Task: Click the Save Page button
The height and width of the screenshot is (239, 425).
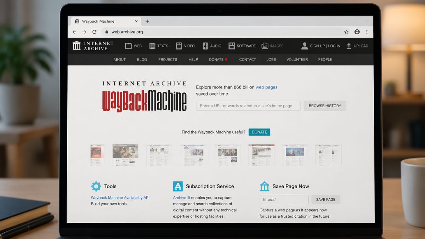Action: tap(326, 200)
